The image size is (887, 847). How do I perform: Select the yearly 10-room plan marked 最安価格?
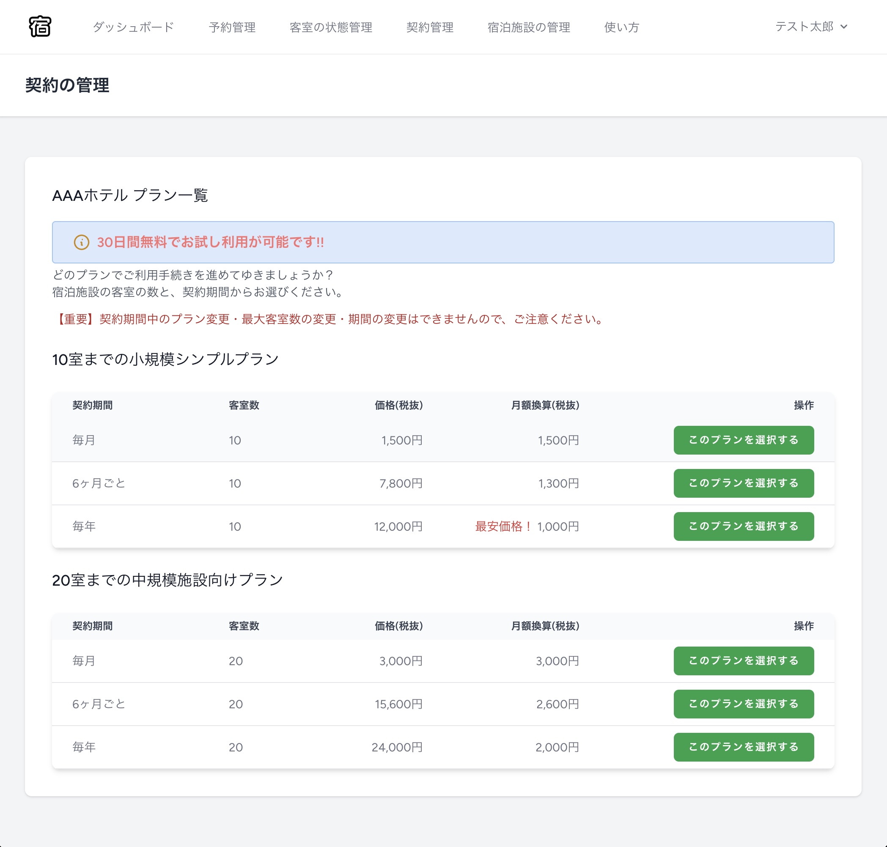pos(743,526)
